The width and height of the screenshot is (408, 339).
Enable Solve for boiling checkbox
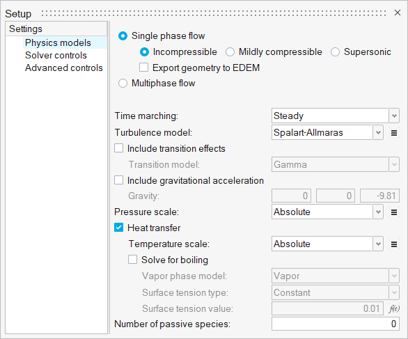[133, 260]
